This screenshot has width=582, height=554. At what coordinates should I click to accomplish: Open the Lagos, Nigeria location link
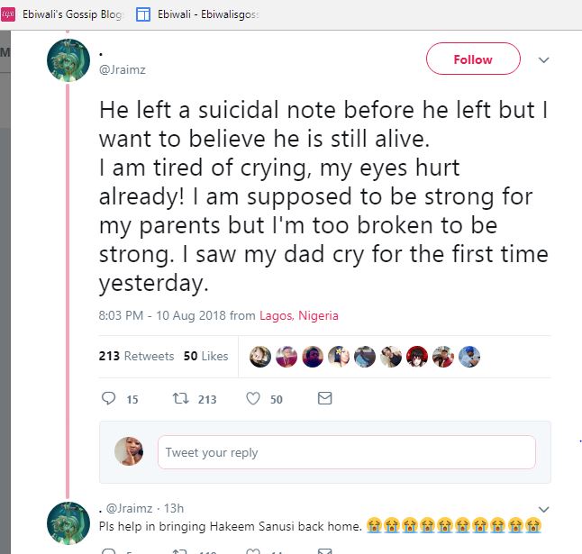[x=298, y=315]
